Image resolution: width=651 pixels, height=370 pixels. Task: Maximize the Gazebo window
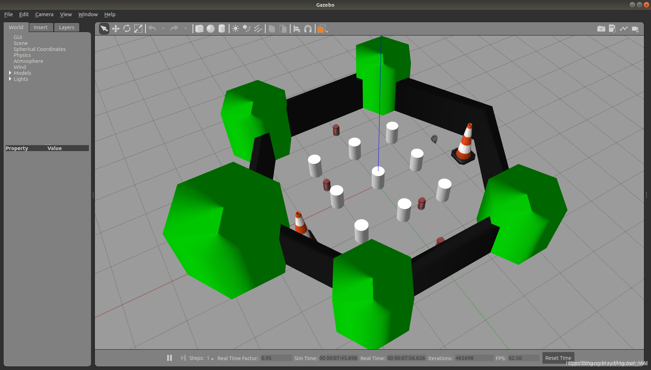tap(639, 5)
